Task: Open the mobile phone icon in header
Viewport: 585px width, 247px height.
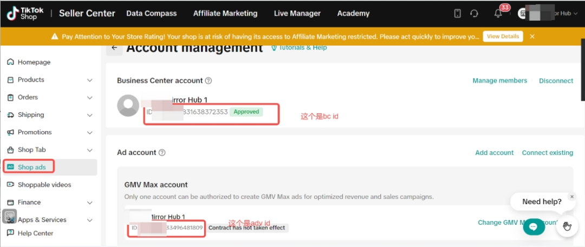Action: (458, 14)
